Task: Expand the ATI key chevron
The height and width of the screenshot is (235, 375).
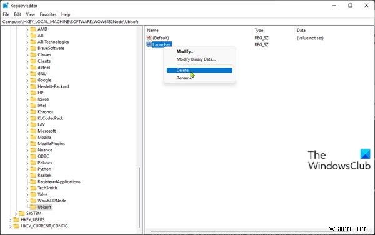Action: (x=27, y=36)
